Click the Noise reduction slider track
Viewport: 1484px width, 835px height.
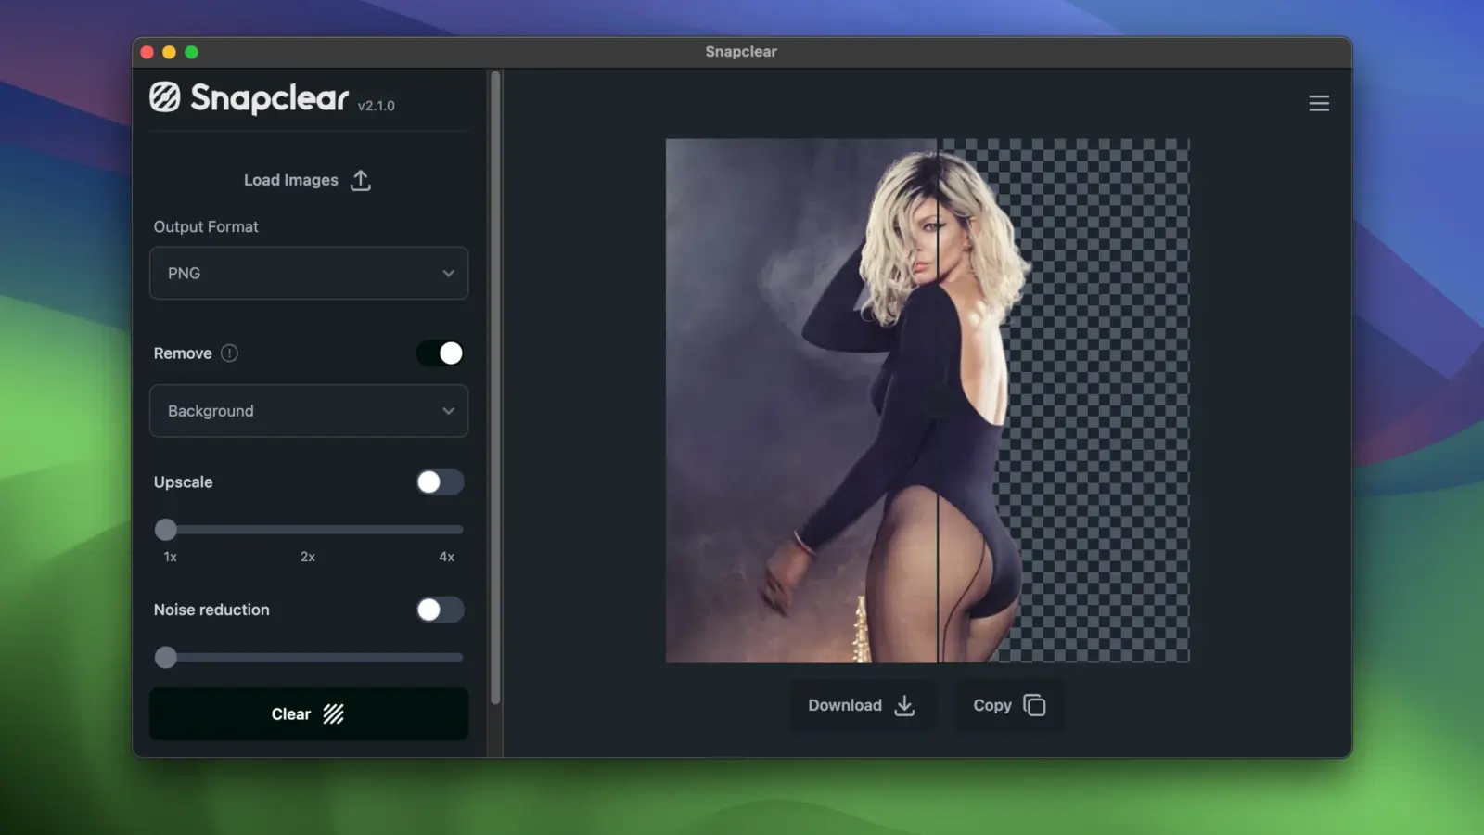(315, 658)
